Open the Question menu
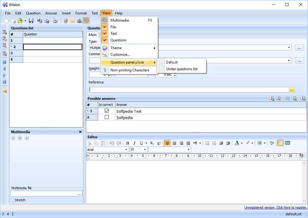Image resolution: width=308 pixels, height=218 pixels. coord(33,13)
